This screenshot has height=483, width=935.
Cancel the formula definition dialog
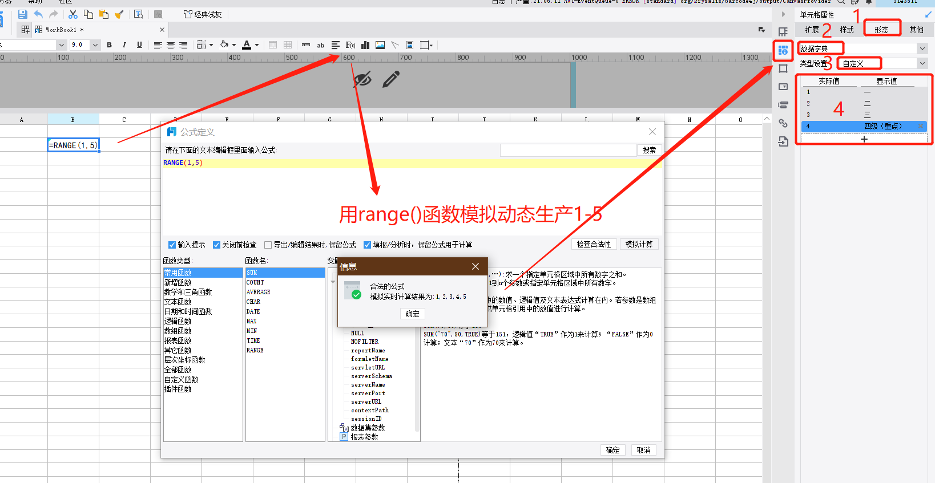[644, 450]
